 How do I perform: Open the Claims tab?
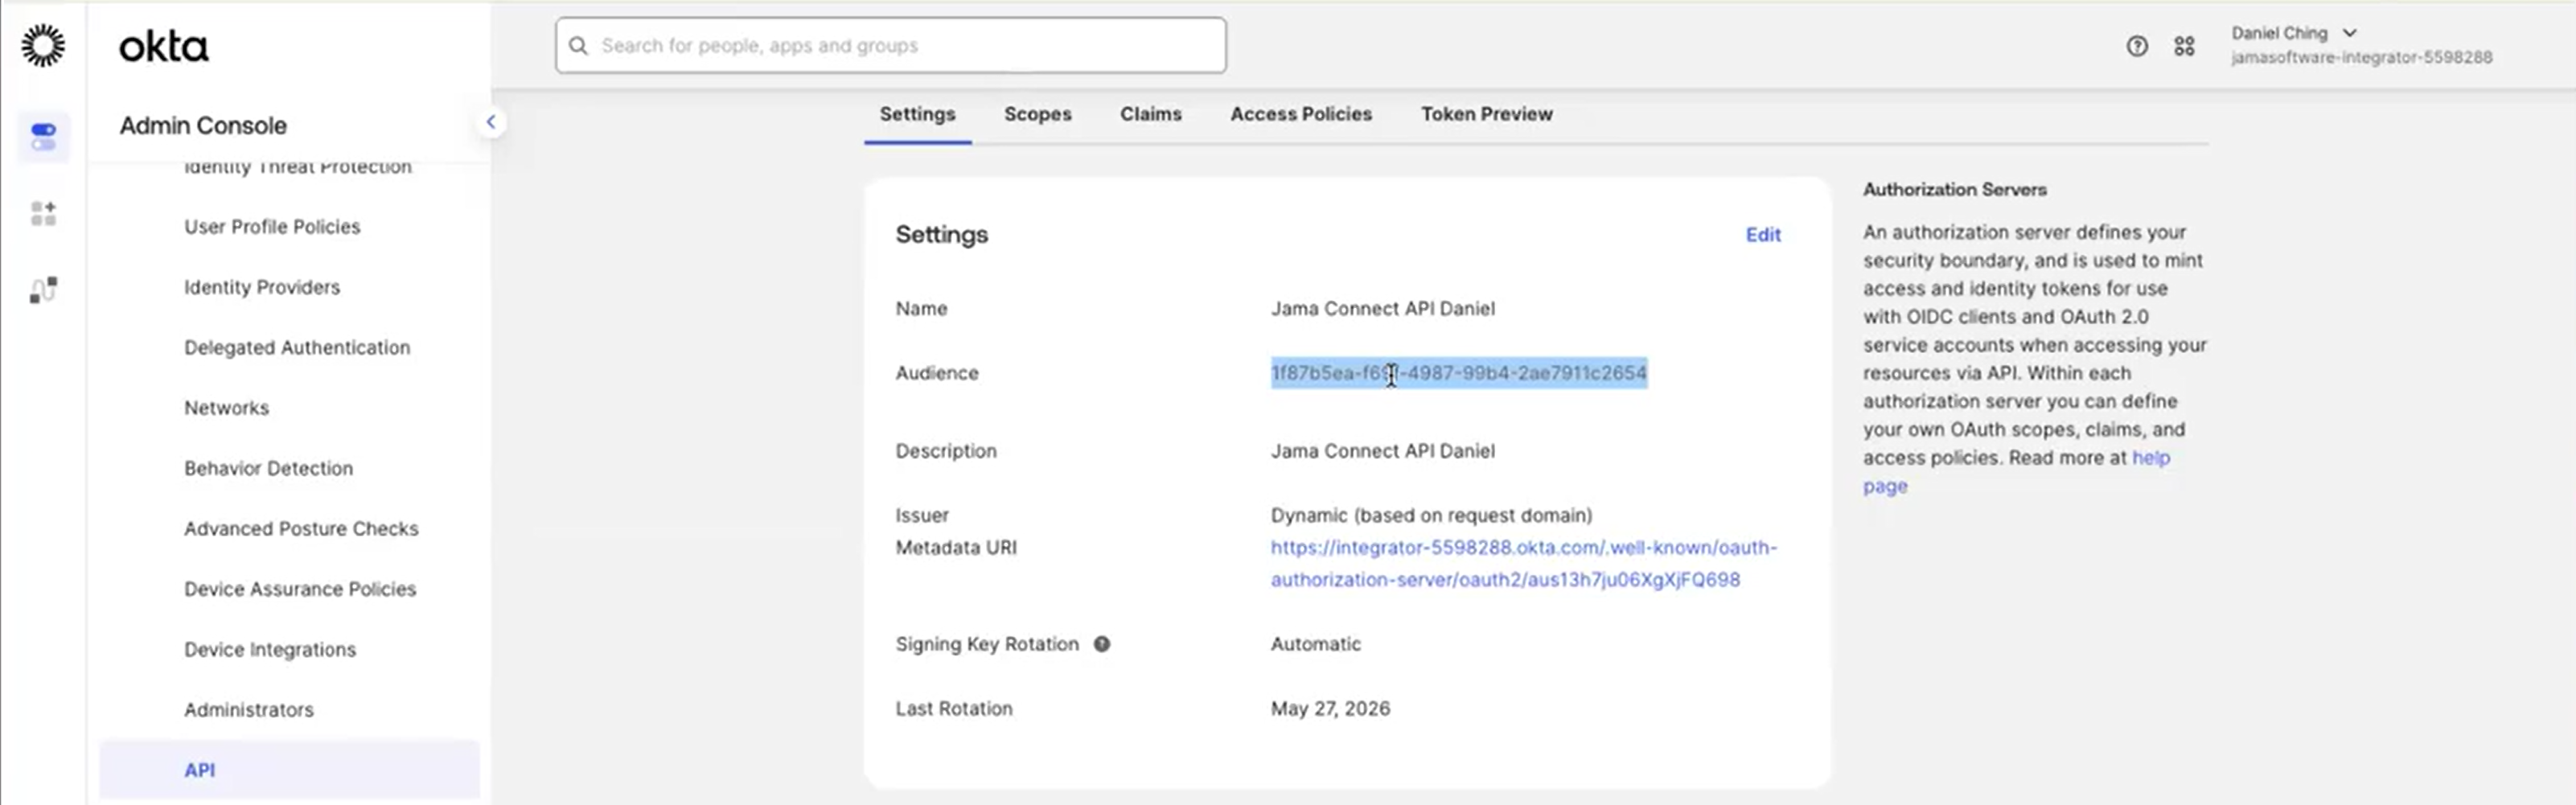coord(1150,114)
